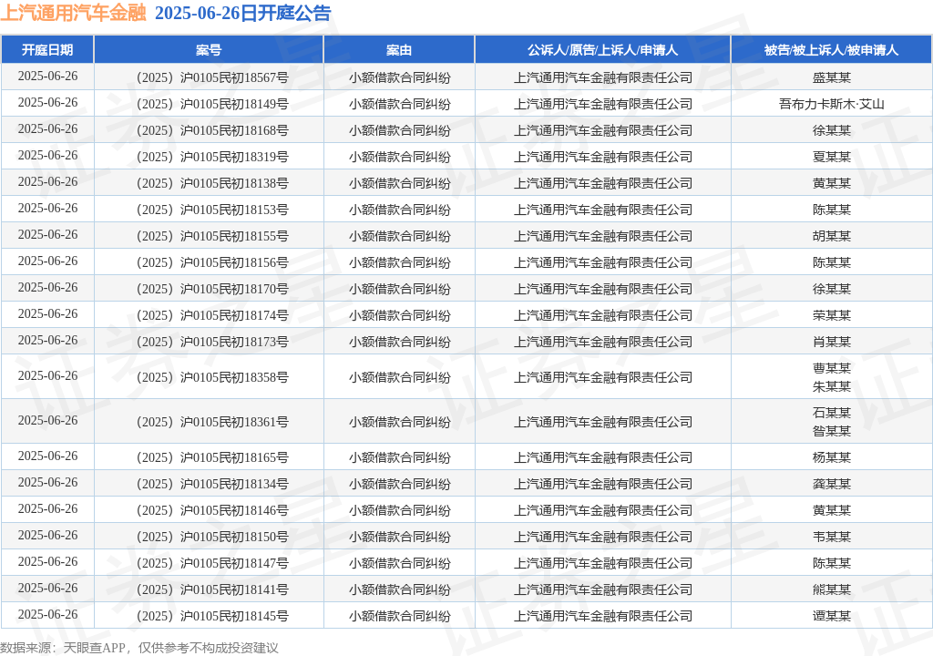Viewport: 933px width, 656px height.
Task: Click the blue heading 2025-06-26日开庭公告
Action: tap(242, 13)
